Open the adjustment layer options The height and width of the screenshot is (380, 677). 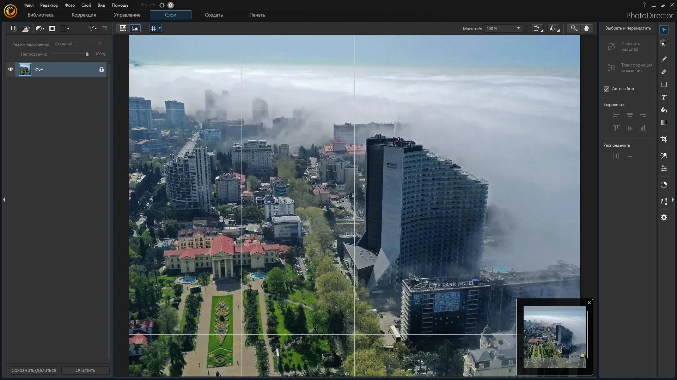click(40, 28)
